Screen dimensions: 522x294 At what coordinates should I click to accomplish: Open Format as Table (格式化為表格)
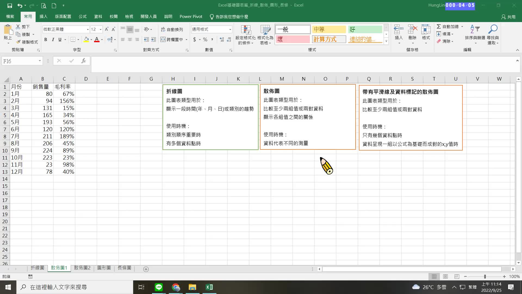point(265,35)
